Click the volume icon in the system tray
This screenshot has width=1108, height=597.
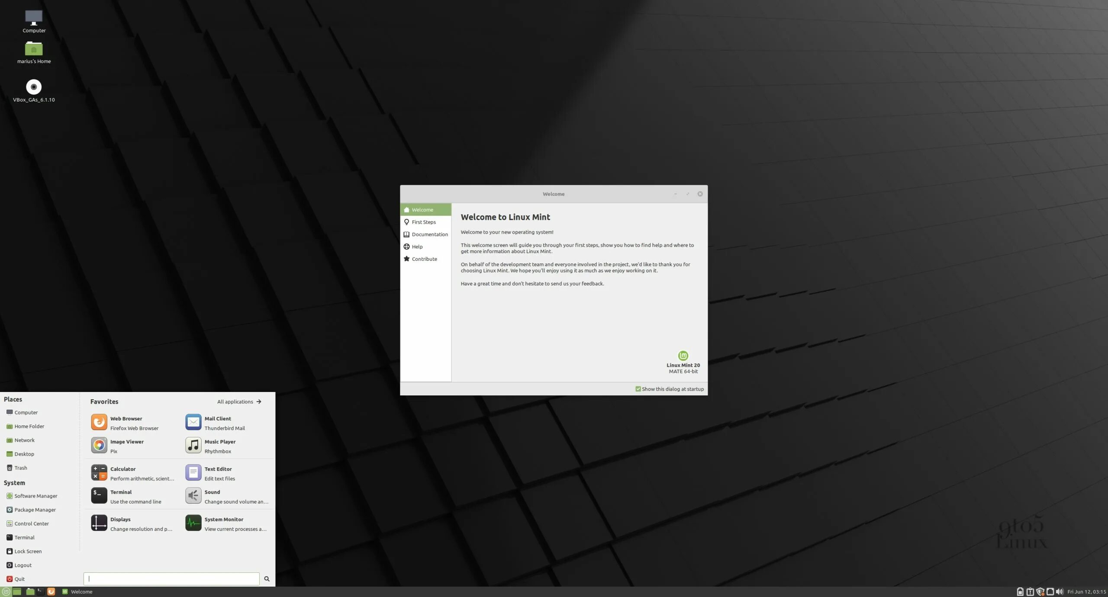point(1060,591)
